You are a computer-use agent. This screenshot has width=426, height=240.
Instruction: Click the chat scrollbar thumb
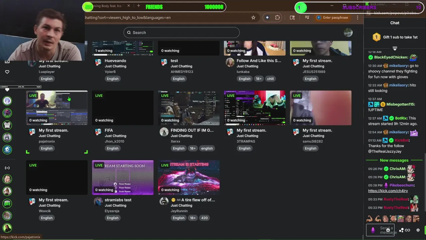(x=425, y=182)
